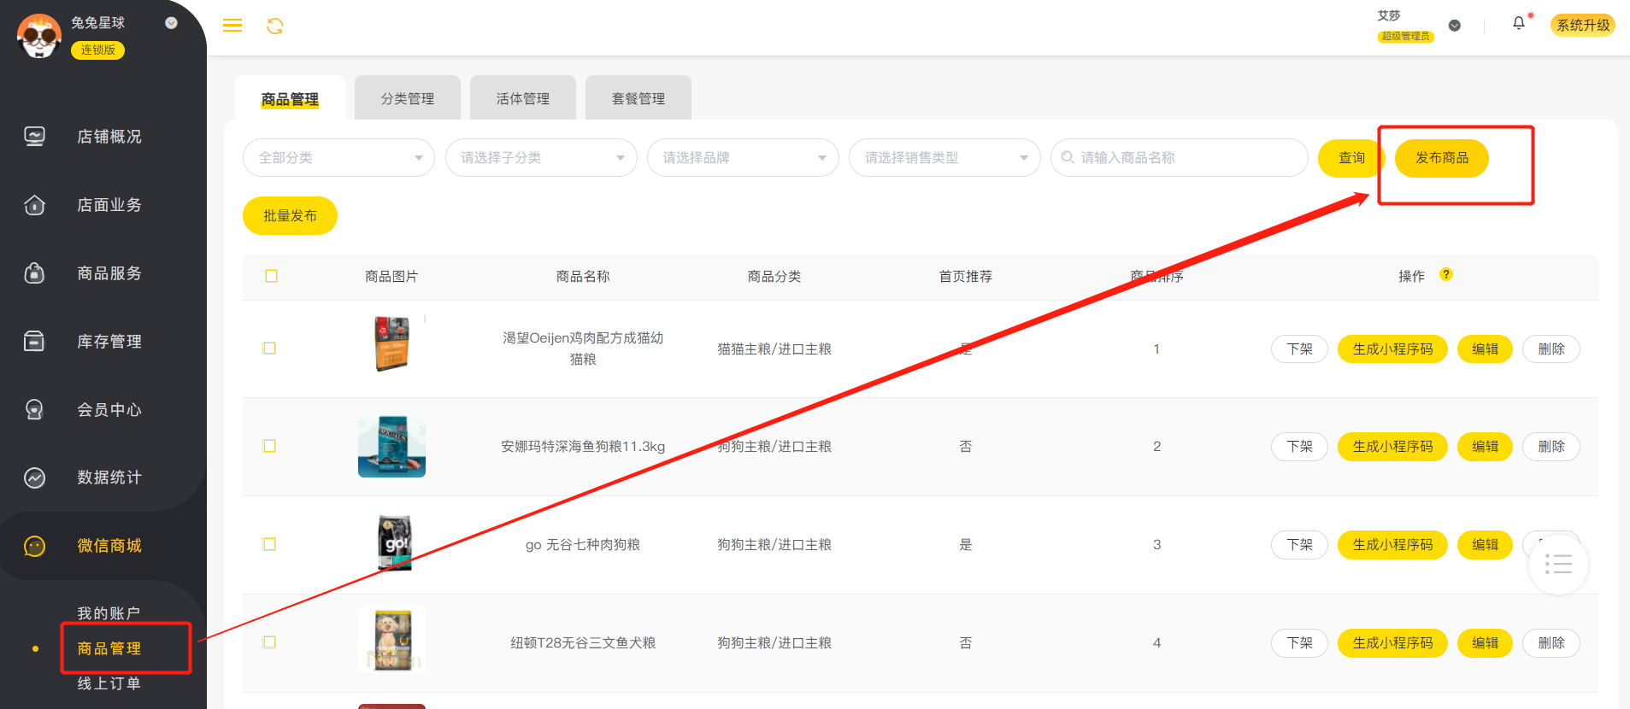Click the go 无谷七种肉狗粮 product thumbnail

393,543
